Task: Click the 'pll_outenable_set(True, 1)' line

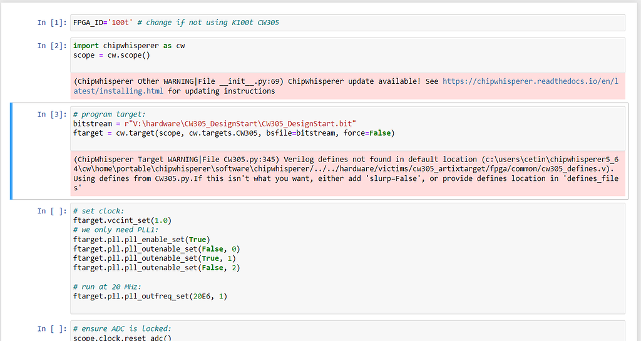Action: (154, 258)
